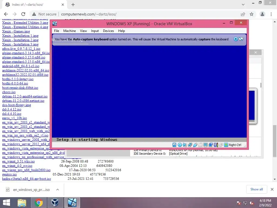This screenshot has width=277, height=208.
Task: Dismiss the Auto capture keyboard notification
Action: [236, 39]
